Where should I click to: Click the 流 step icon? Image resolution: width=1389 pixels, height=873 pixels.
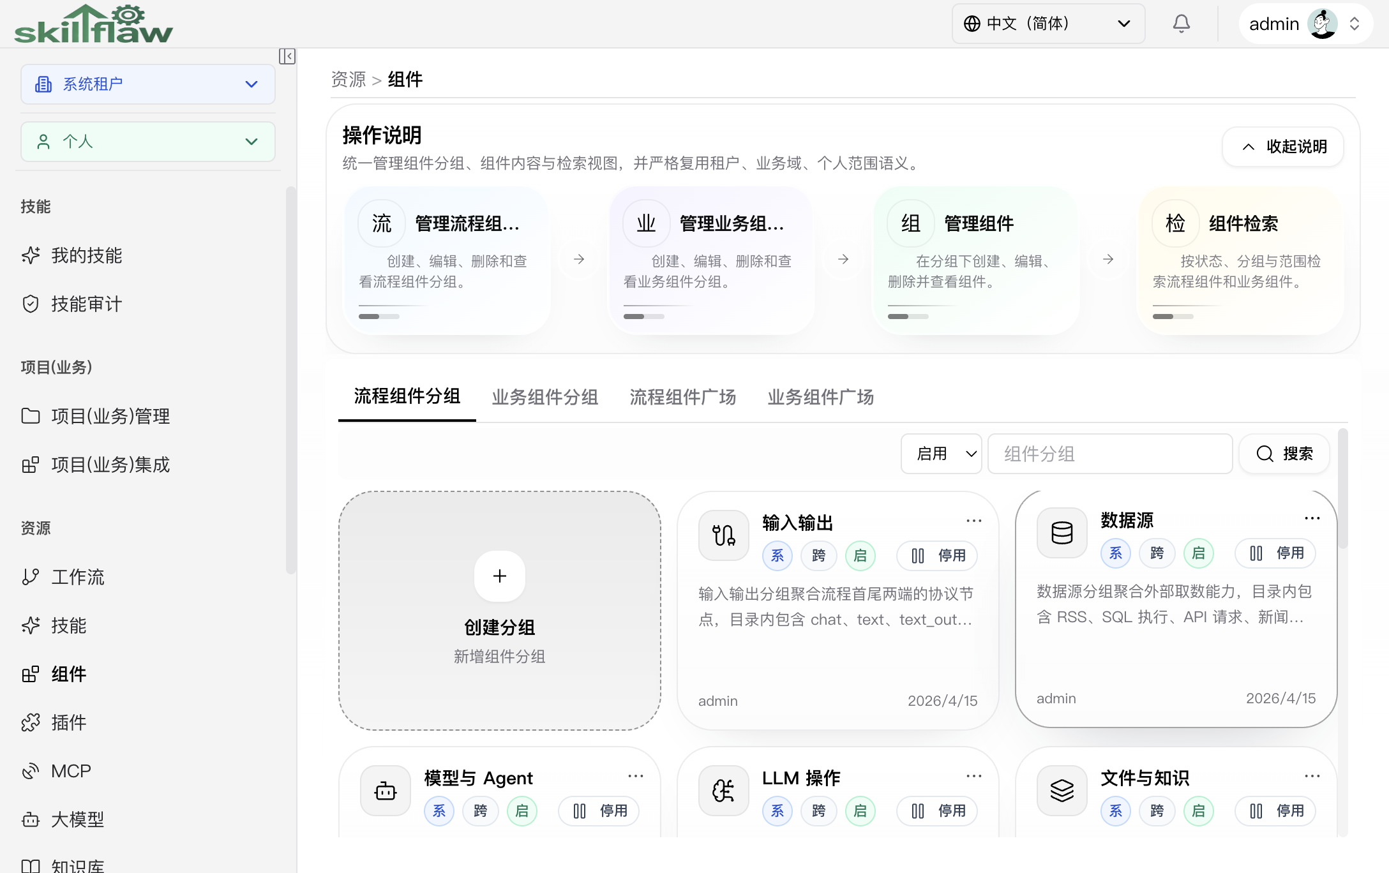(382, 223)
